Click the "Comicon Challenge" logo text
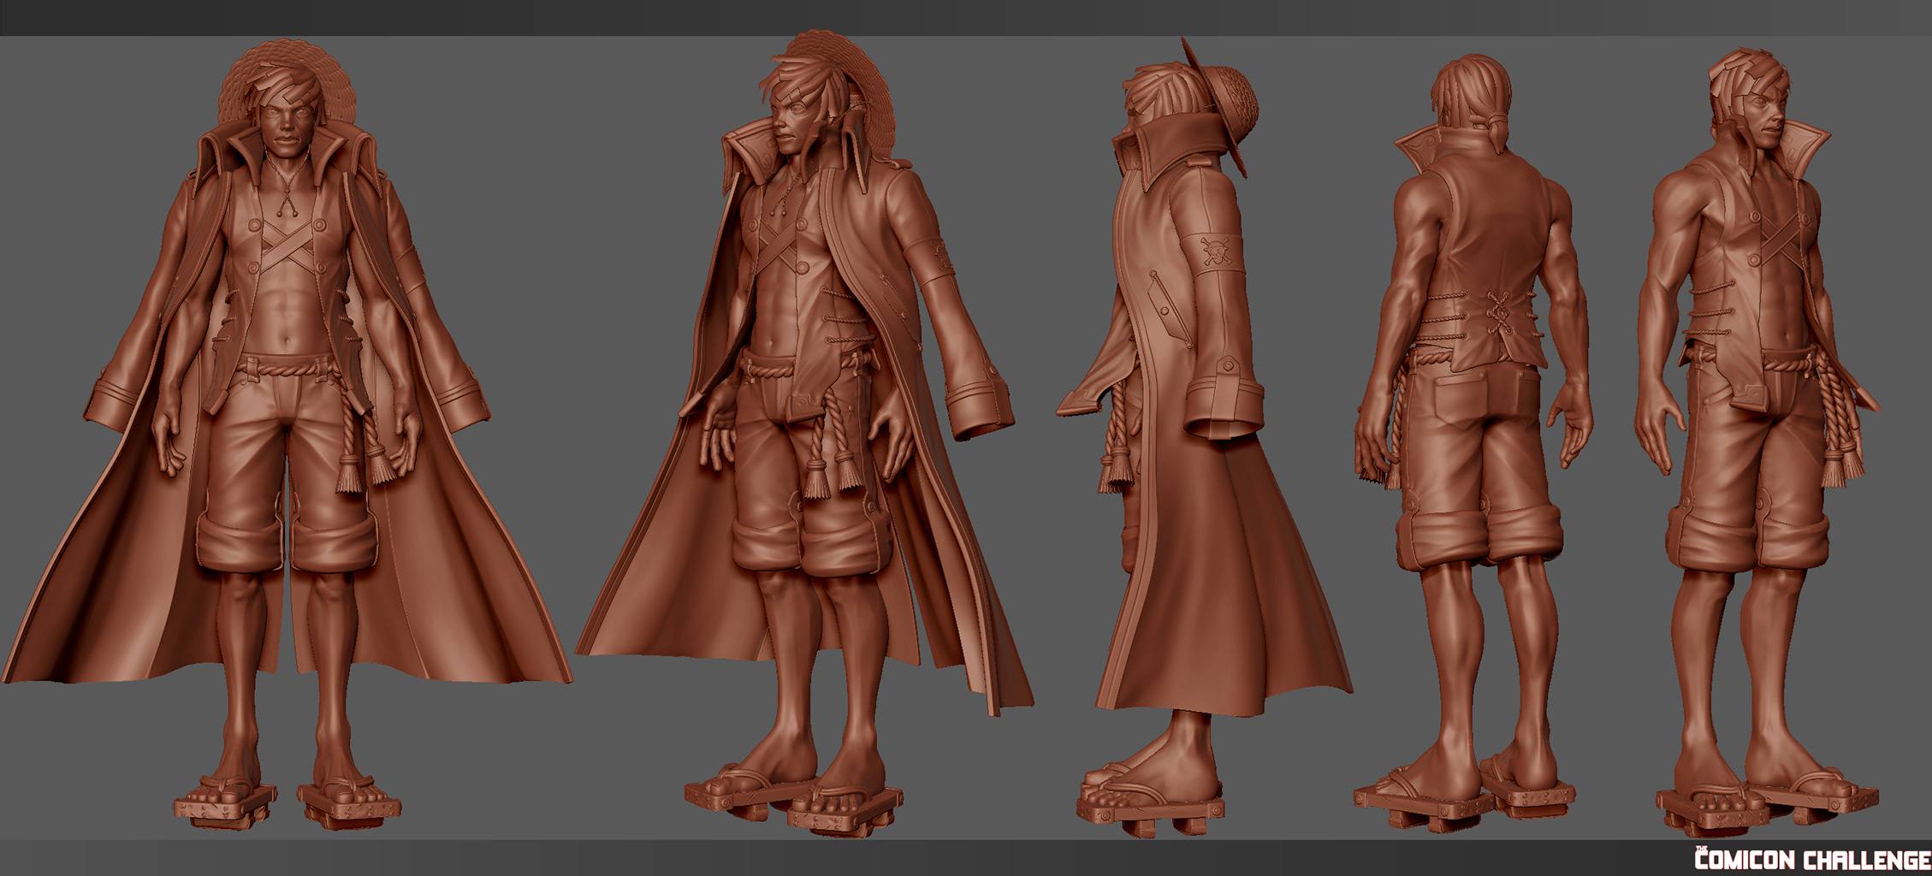 click(1812, 859)
